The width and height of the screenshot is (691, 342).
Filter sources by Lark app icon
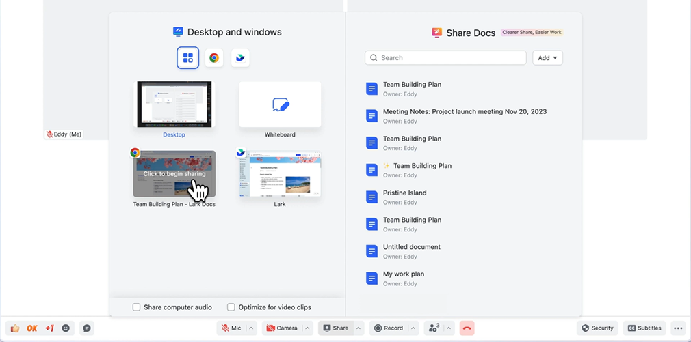[x=240, y=58]
